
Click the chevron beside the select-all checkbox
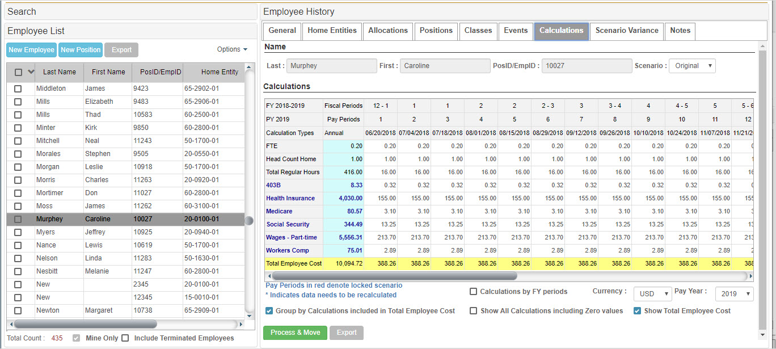31,72
